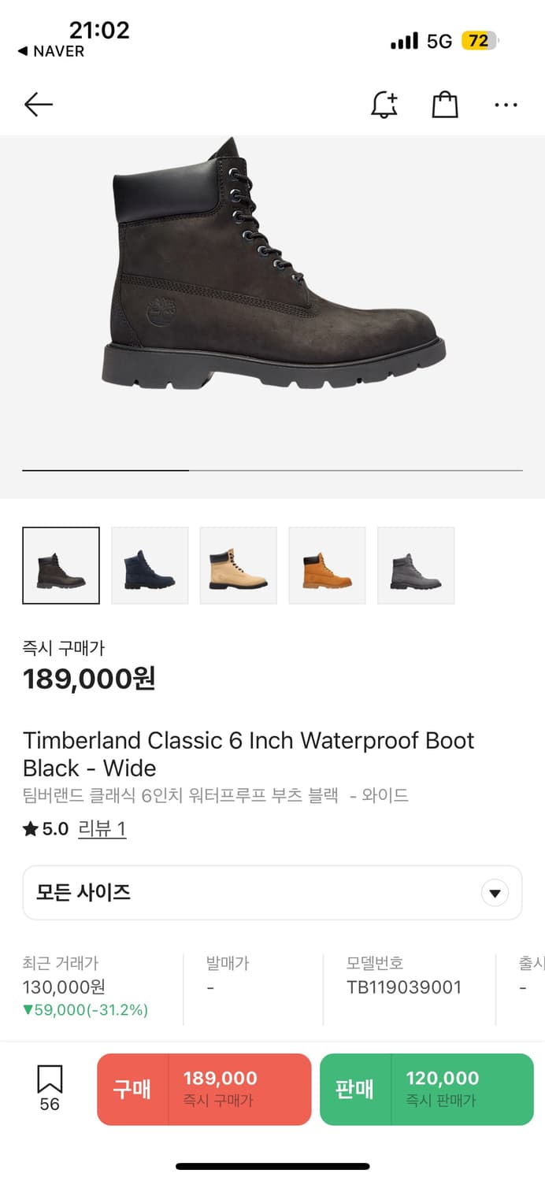Viewport: 545px width, 1181px height.
Task: Open the notification bell with add icon
Action: [384, 104]
